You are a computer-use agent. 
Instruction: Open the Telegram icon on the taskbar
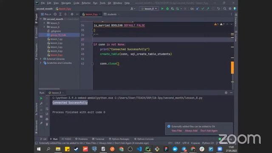click(184, 149)
